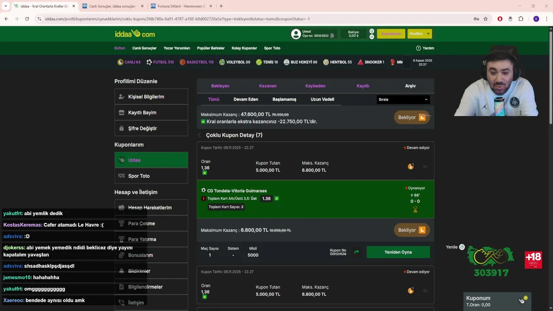Click the top Bekliyor status button
The width and height of the screenshot is (553, 311).
412,117
